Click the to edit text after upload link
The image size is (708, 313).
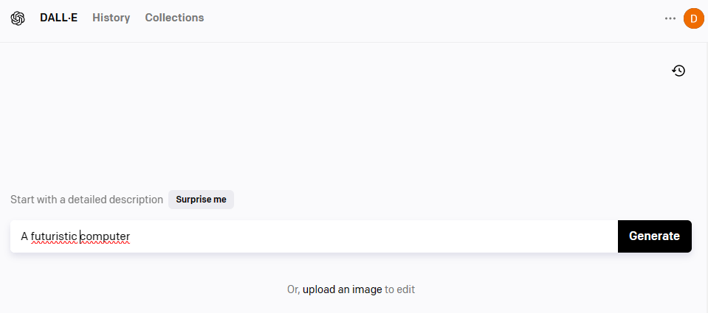tap(399, 289)
